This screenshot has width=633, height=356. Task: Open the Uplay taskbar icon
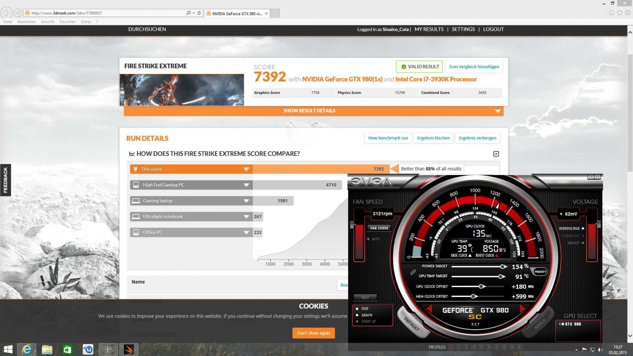[x=88, y=349]
